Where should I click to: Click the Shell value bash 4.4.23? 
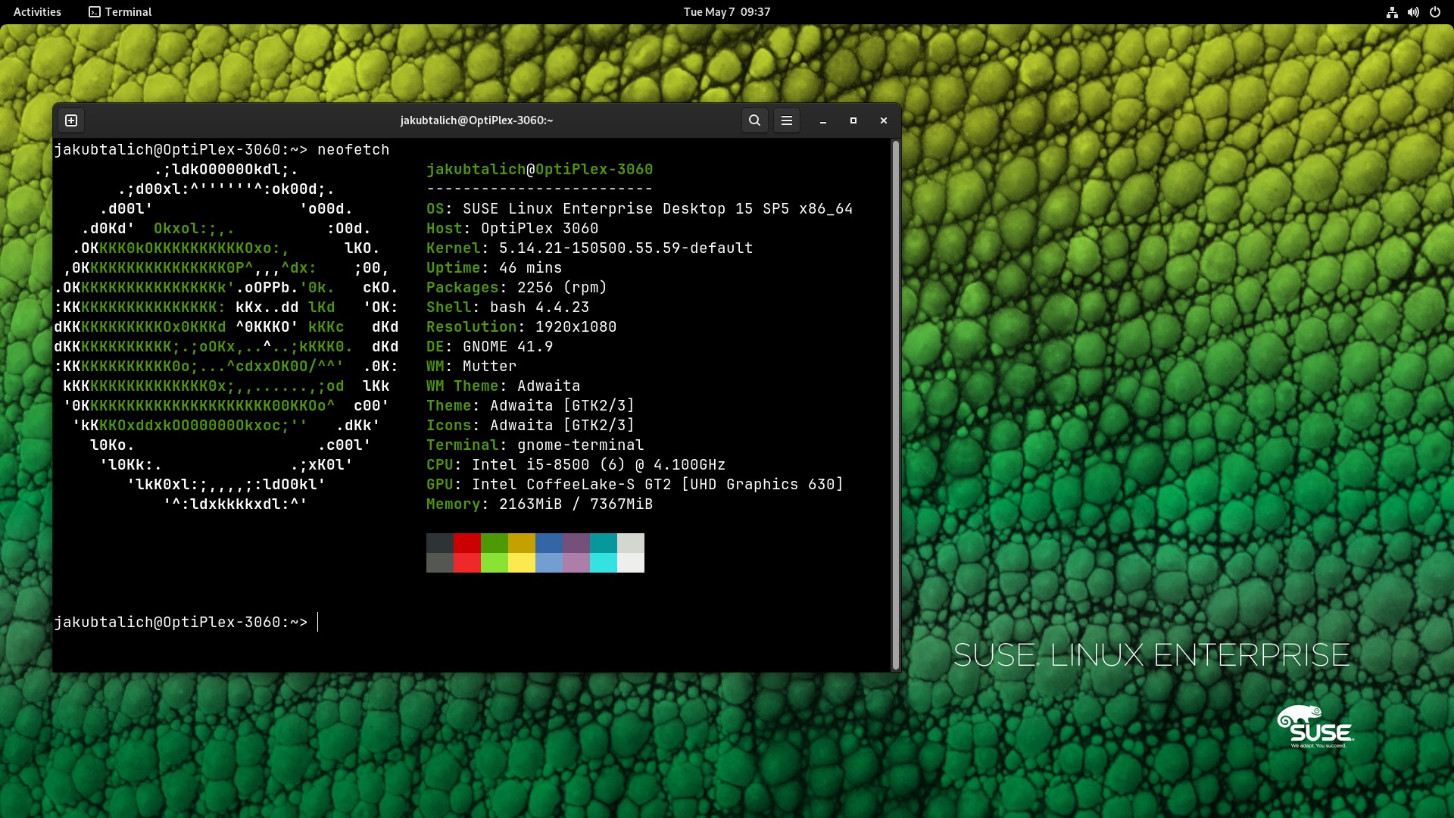540,308
